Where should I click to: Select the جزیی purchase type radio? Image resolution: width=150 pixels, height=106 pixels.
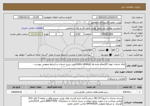(x=122, y=55)
